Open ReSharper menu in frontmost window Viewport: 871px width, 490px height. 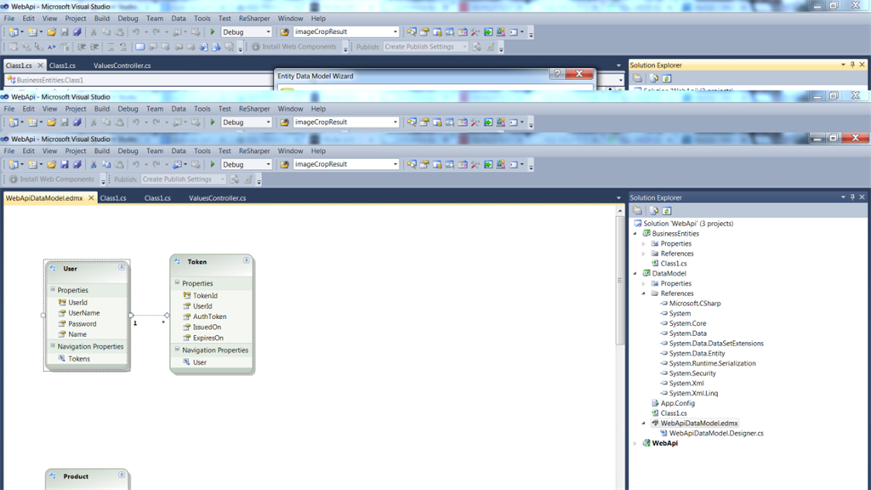point(254,151)
